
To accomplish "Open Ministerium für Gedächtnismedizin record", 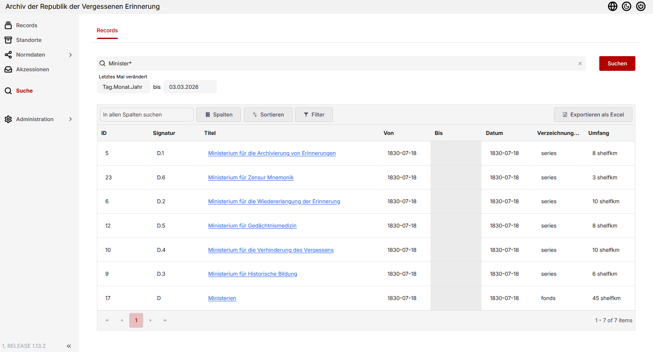I will pos(252,226).
